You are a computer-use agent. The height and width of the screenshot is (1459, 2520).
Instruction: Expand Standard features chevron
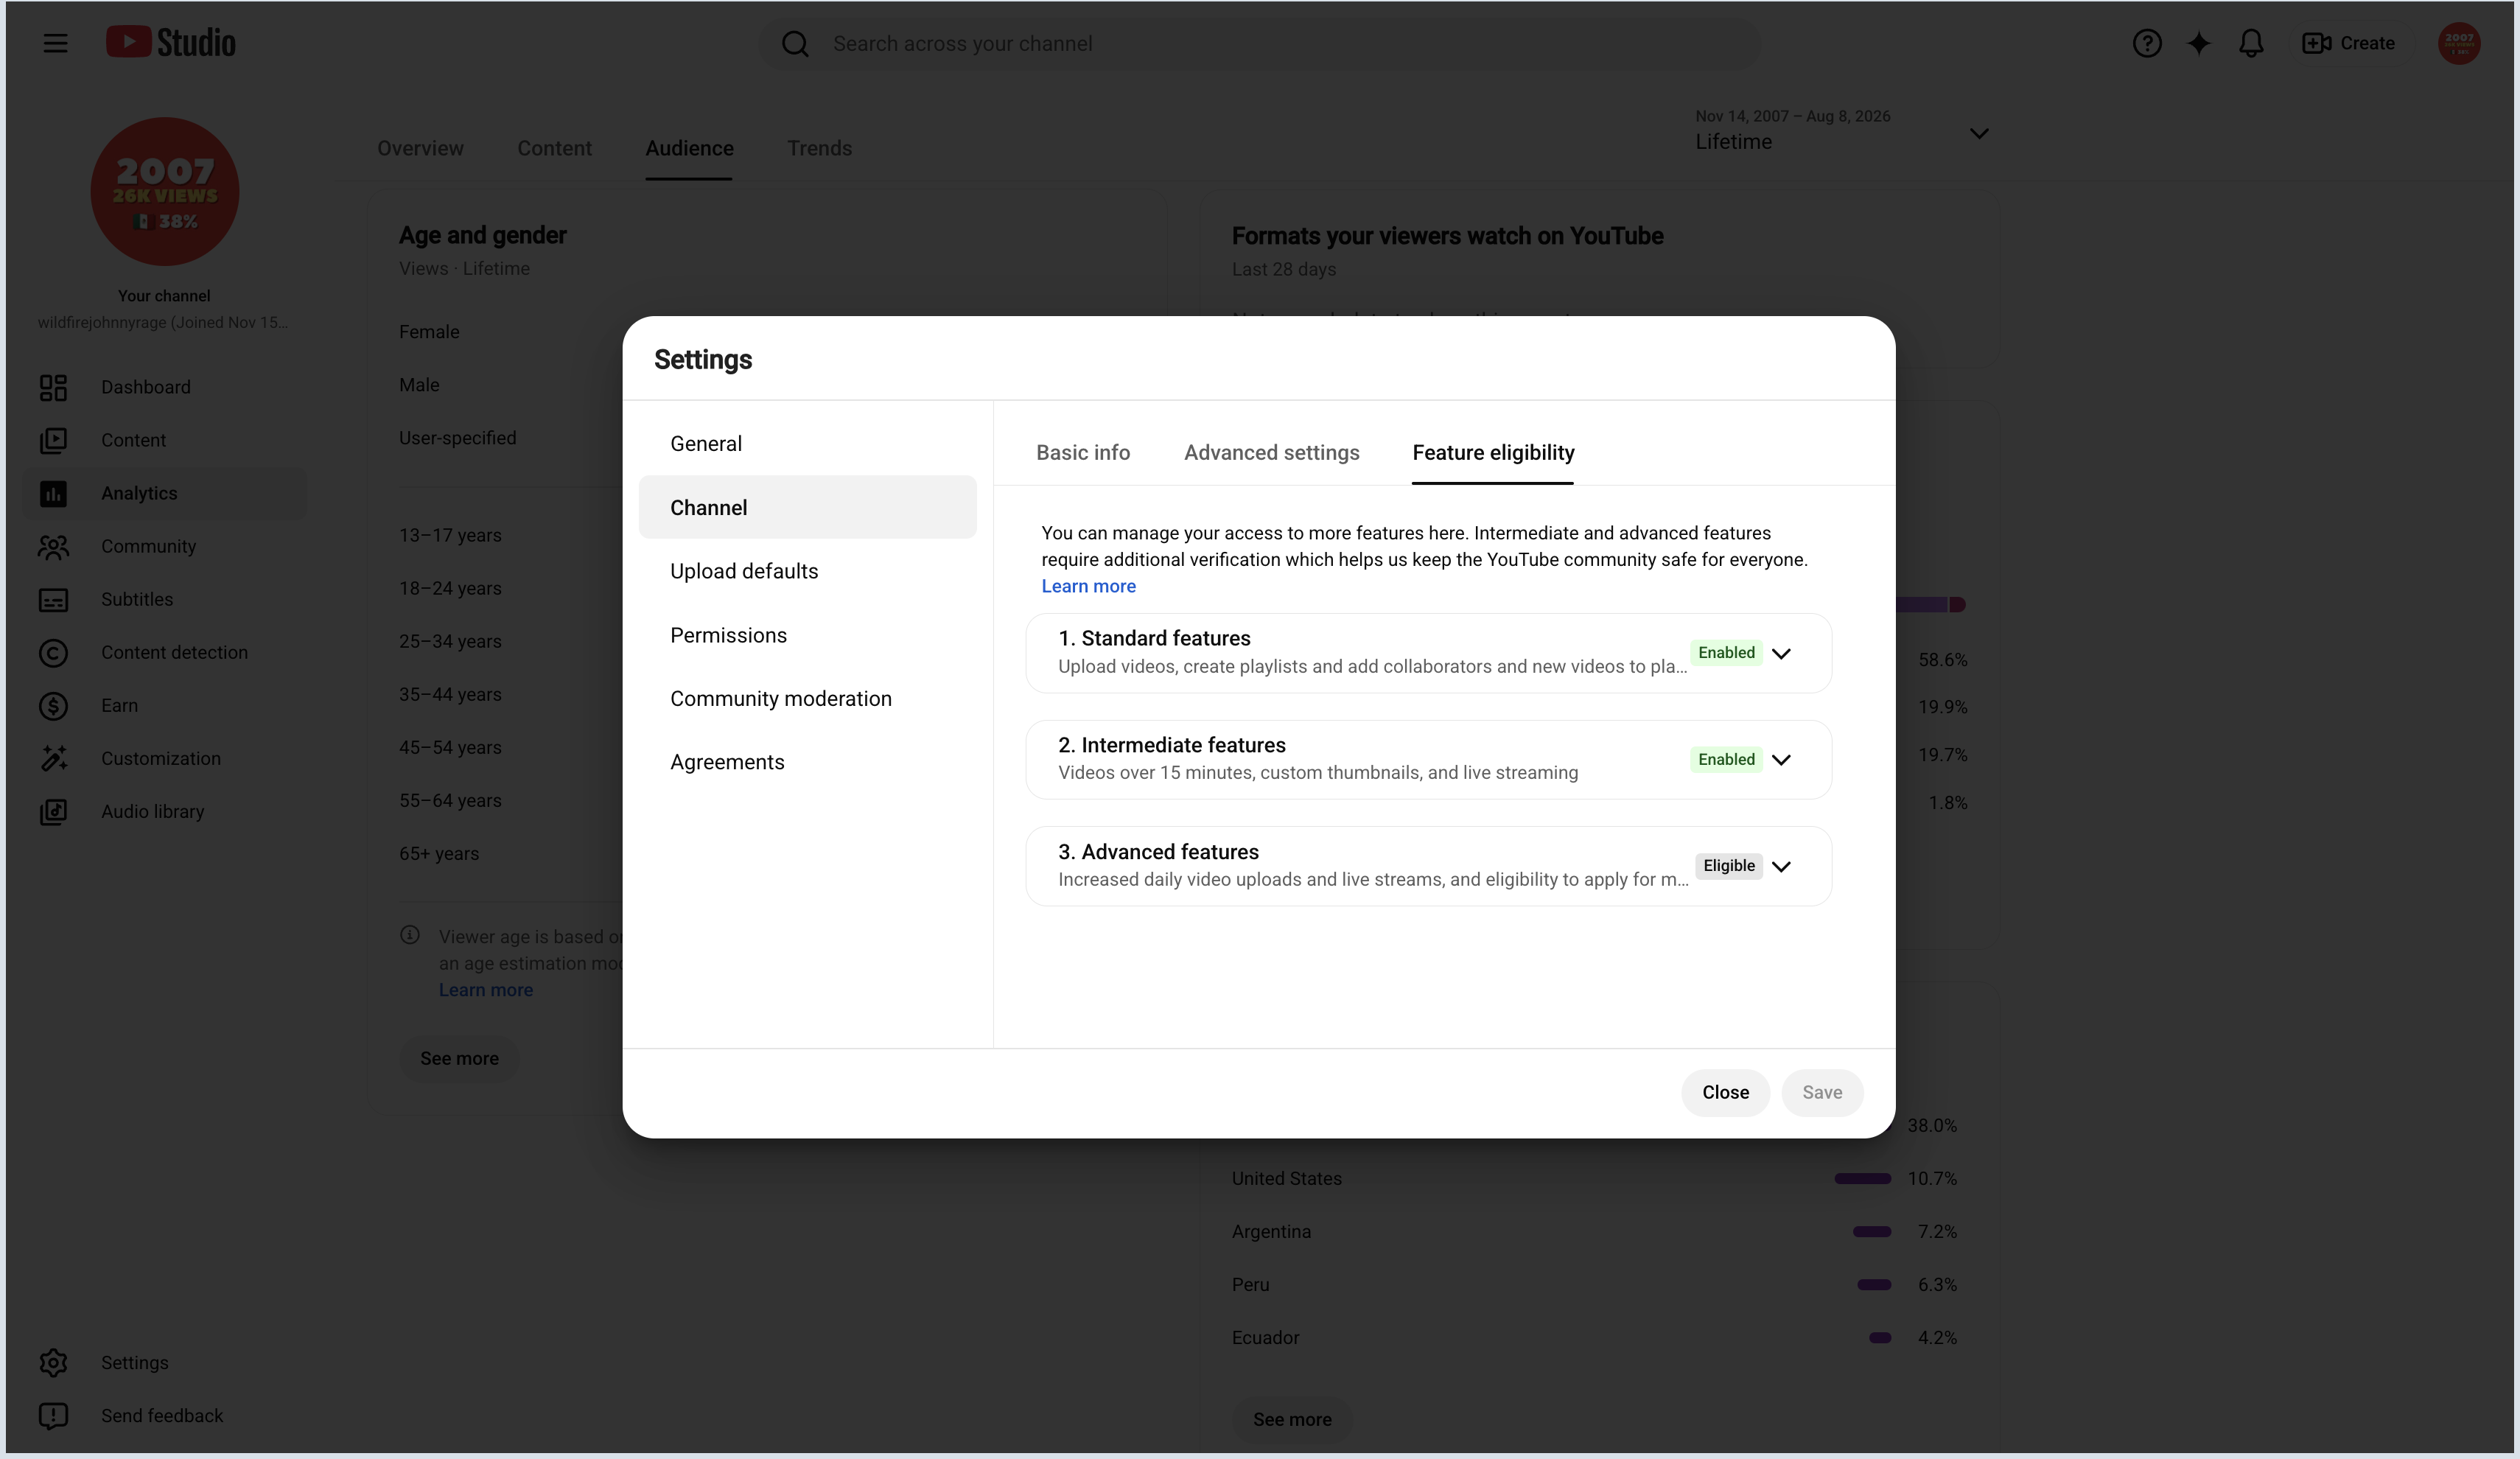coord(1781,653)
